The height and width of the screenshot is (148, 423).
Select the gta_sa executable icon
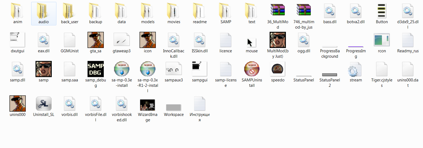pos(96,40)
